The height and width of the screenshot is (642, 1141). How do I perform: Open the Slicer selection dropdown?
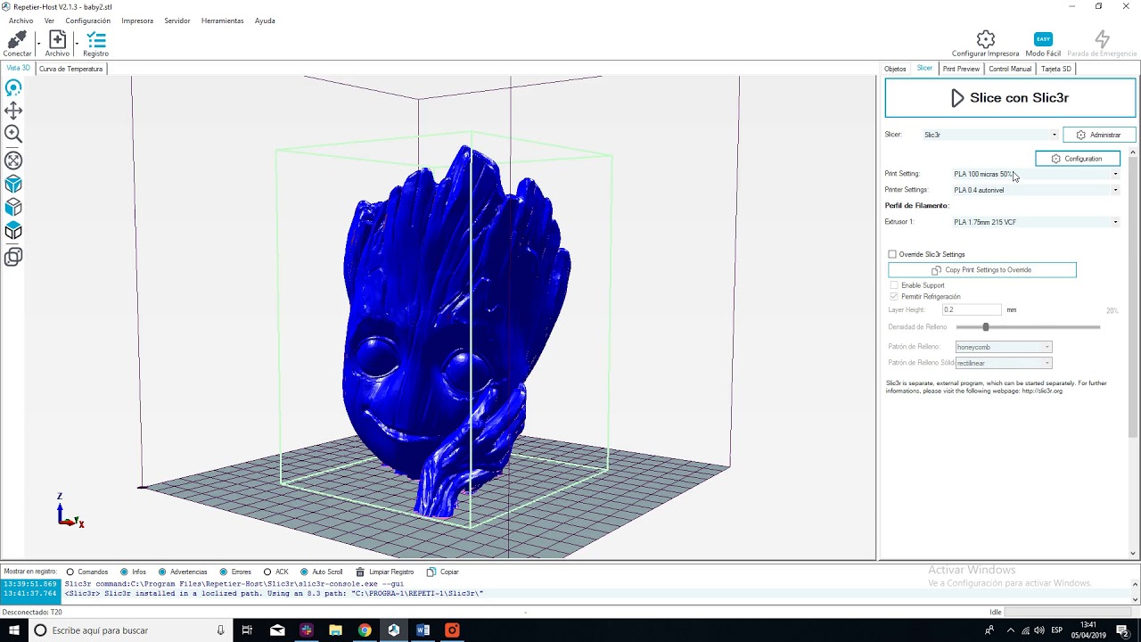coord(990,135)
